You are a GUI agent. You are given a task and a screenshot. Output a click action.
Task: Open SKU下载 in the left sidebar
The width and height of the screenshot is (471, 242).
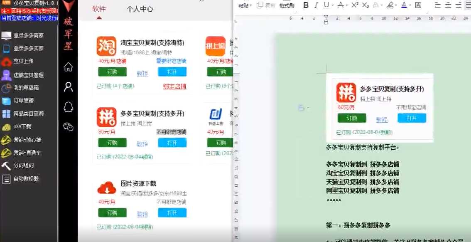click(17, 126)
